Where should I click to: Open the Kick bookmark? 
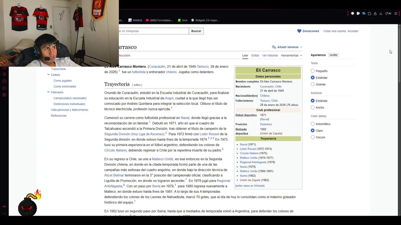point(183,20)
